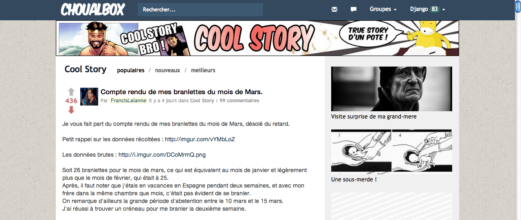Open the Django user dropdown menu
Viewport: 521px width, 220px height.
pos(427,9)
